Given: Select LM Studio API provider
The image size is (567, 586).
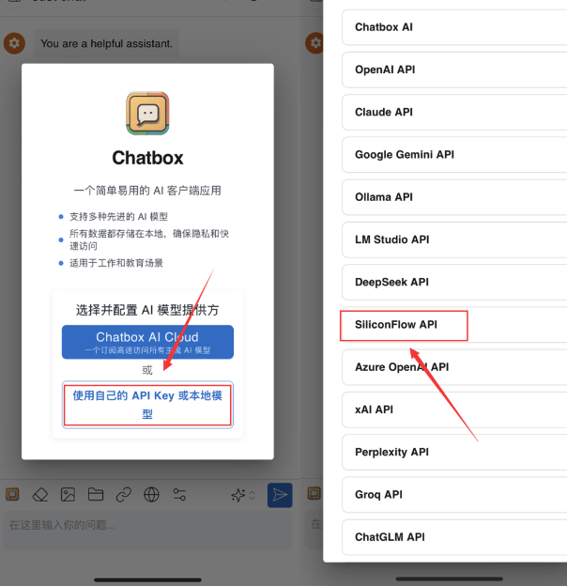Looking at the screenshot, I should [454, 239].
